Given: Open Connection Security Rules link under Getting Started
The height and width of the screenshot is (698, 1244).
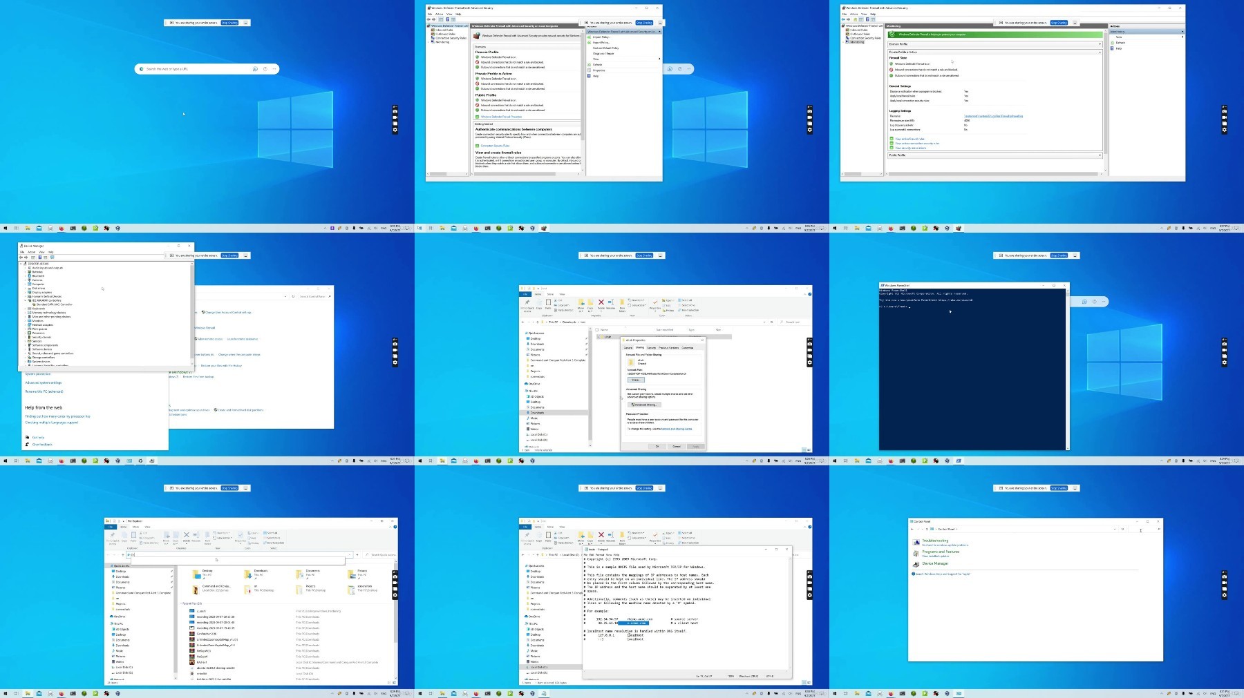Looking at the screenshot, I should click(x=495, y=146).
